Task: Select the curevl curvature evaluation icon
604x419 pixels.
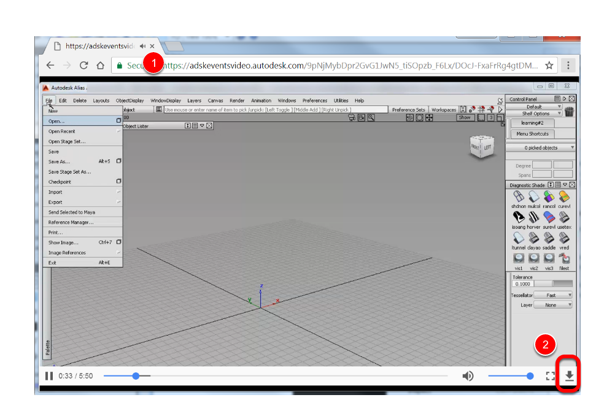Action: pos(564,197)
